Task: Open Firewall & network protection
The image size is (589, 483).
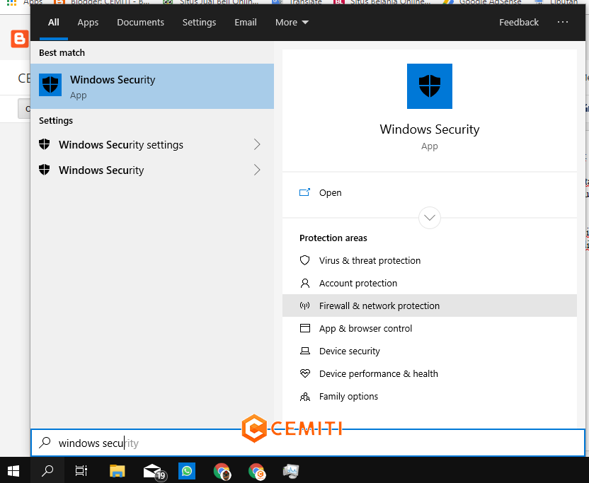Action: click(429, 305)
